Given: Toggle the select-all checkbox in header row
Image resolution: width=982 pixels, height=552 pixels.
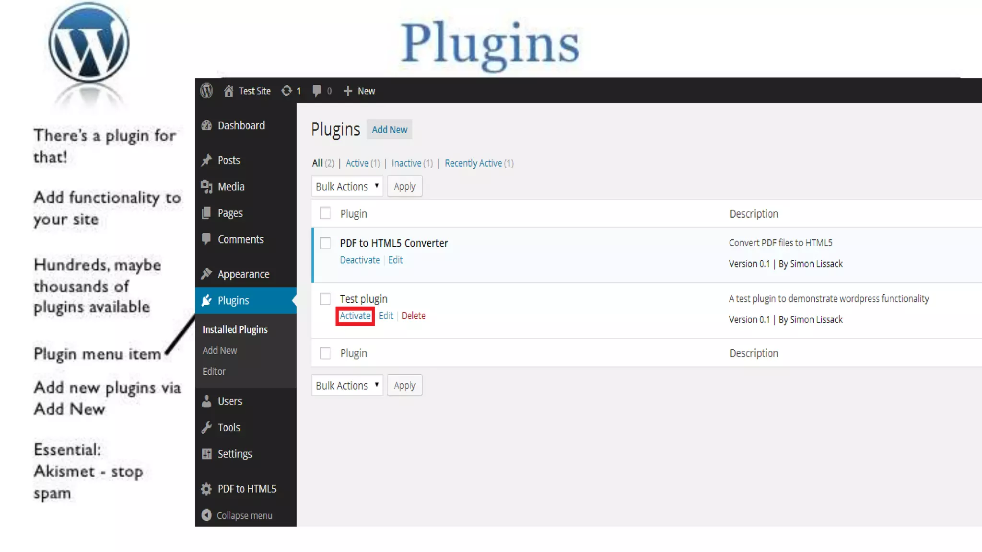Looking at the screenshot, I should [326, 213].
